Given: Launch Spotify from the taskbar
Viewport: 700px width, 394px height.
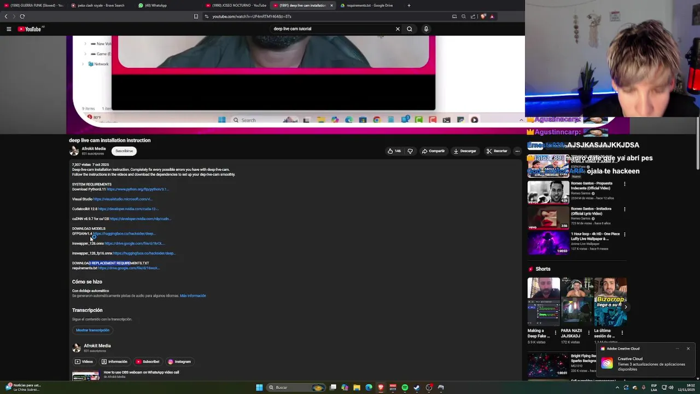Looking at the screenshot, I should tap(405, 387).
